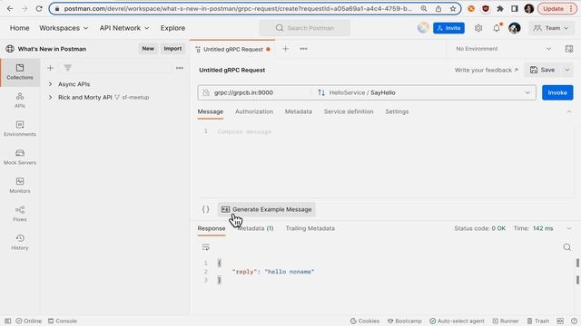Open help icon in the status bar
581x326 pixels.
tap(574, 321)
